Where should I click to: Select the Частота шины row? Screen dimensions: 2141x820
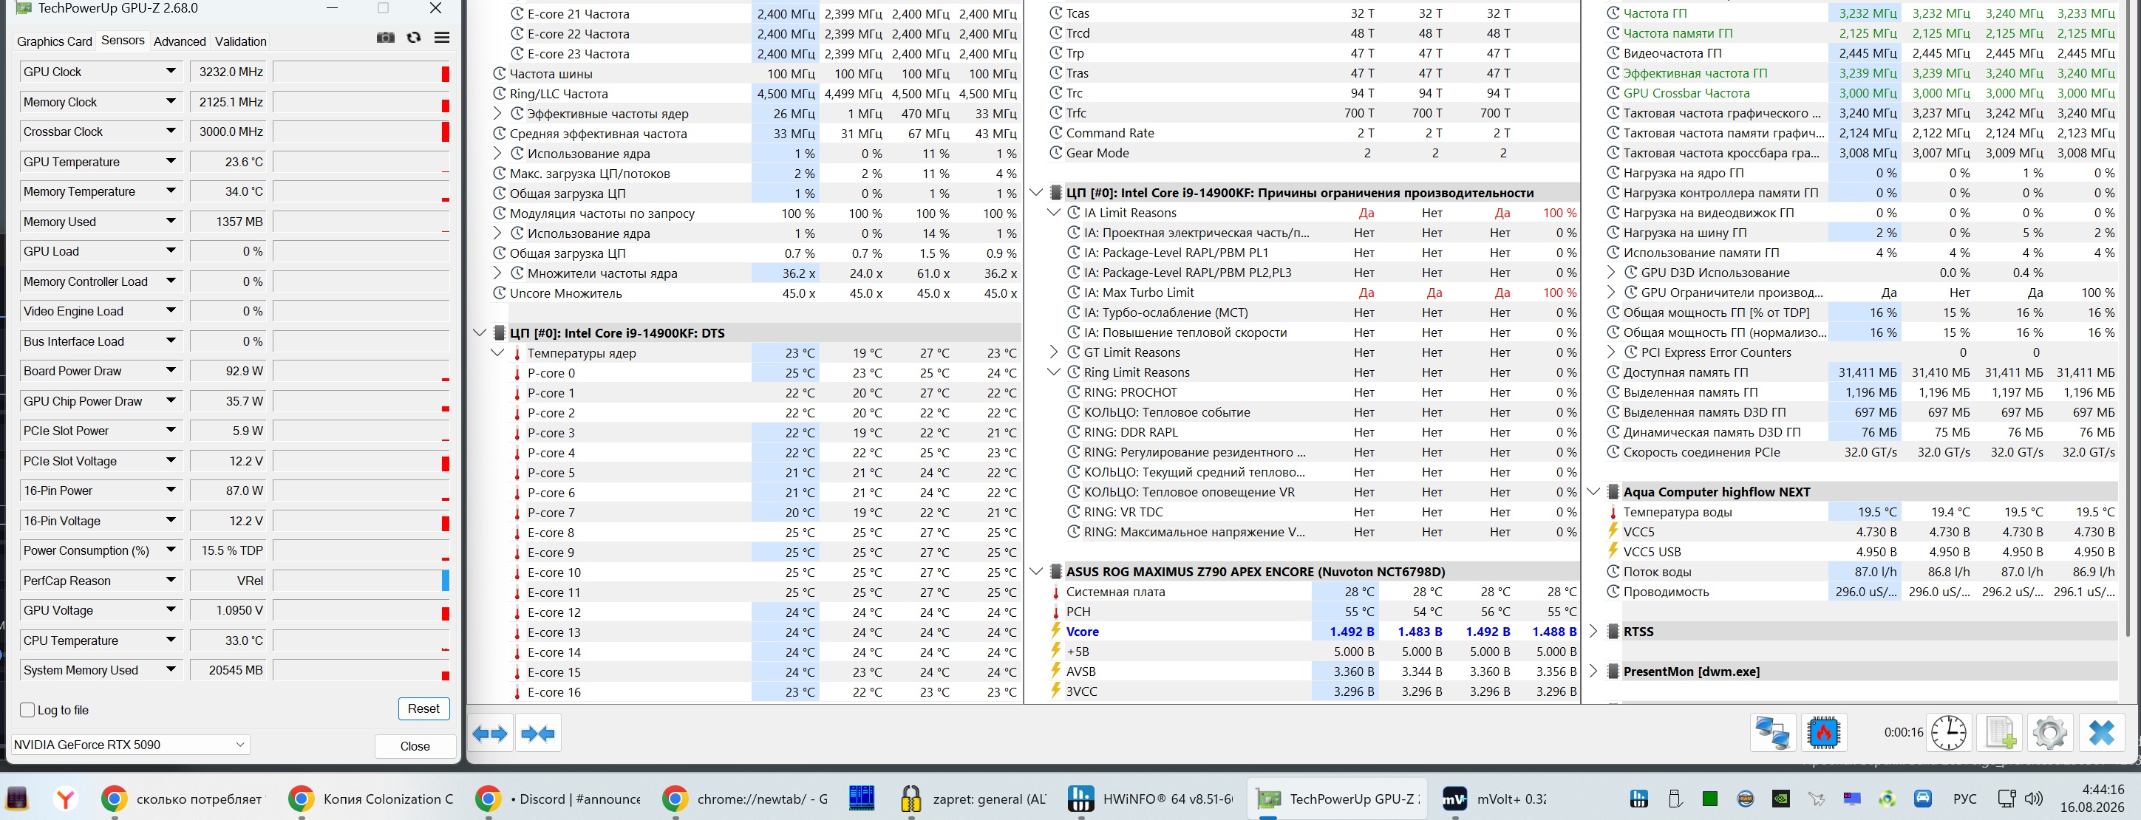pos(754,74)
